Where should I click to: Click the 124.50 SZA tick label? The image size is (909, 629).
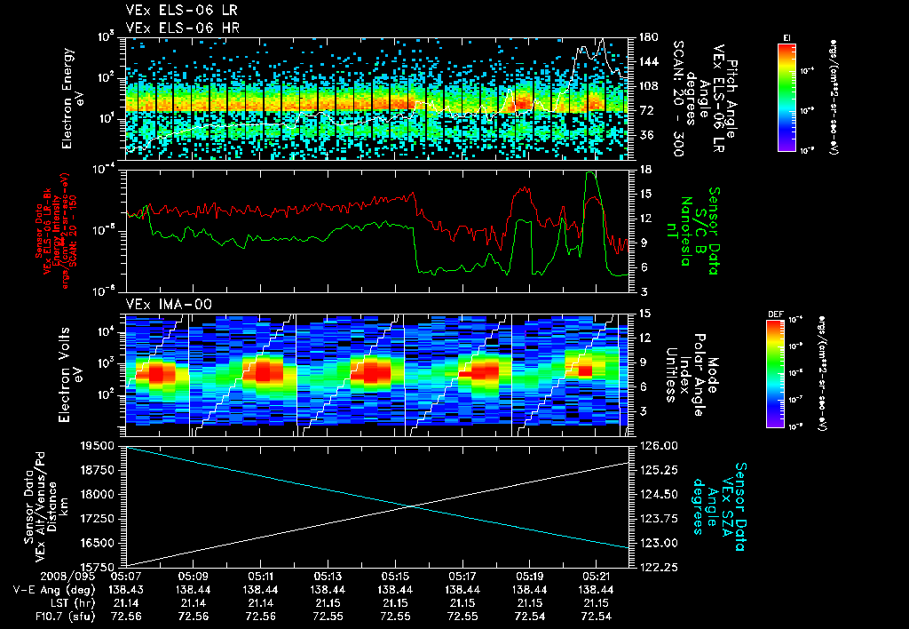[x=658, y=494]
